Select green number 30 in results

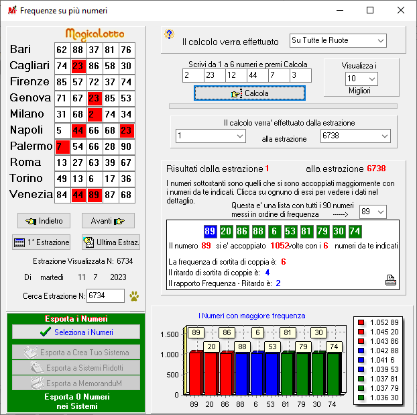(x=339, y=231)
